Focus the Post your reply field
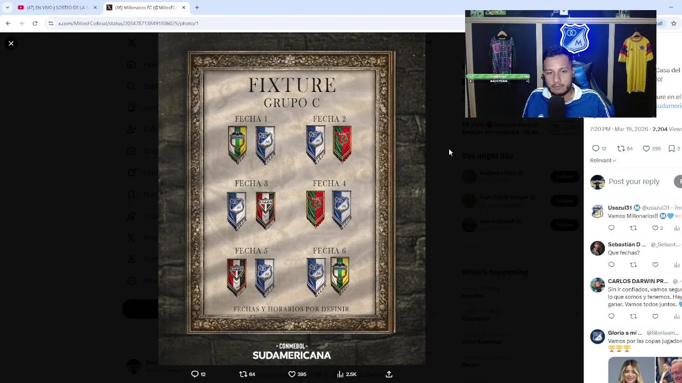Viewport: 682px width, 383px height. click(x=634, y=181)
